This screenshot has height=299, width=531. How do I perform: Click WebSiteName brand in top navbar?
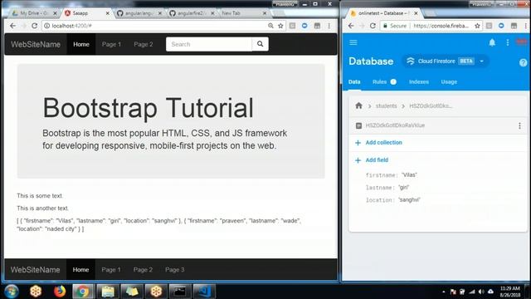[36, 44]
